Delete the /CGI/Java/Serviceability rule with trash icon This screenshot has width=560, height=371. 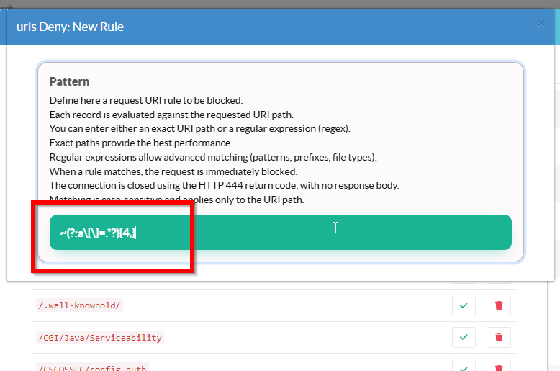(499, 337)
